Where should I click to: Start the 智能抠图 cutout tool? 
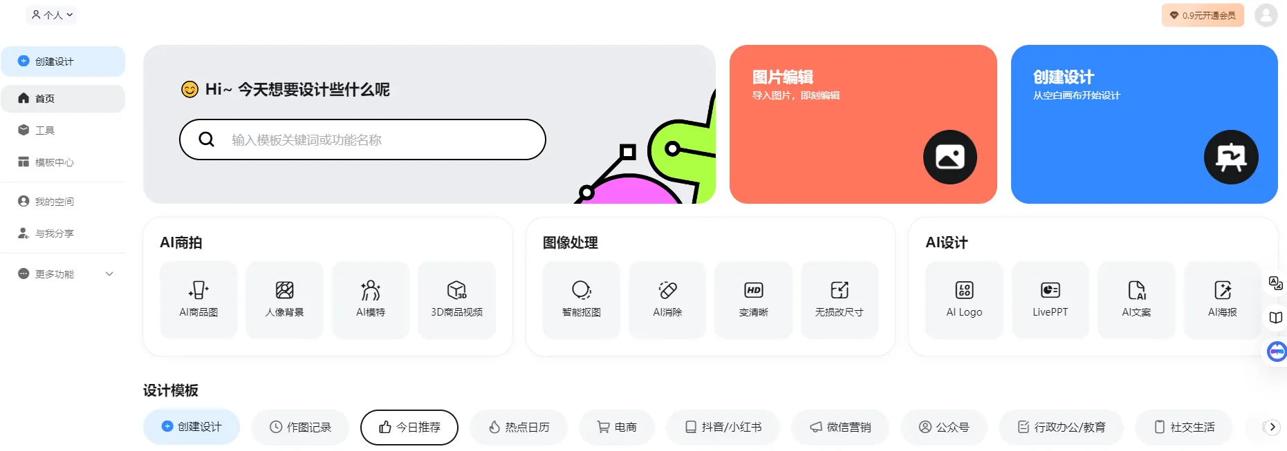pyautogui.click(x=582, y=300)
